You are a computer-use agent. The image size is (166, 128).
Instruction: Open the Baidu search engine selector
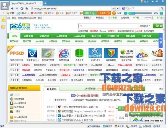coord(123,9)
